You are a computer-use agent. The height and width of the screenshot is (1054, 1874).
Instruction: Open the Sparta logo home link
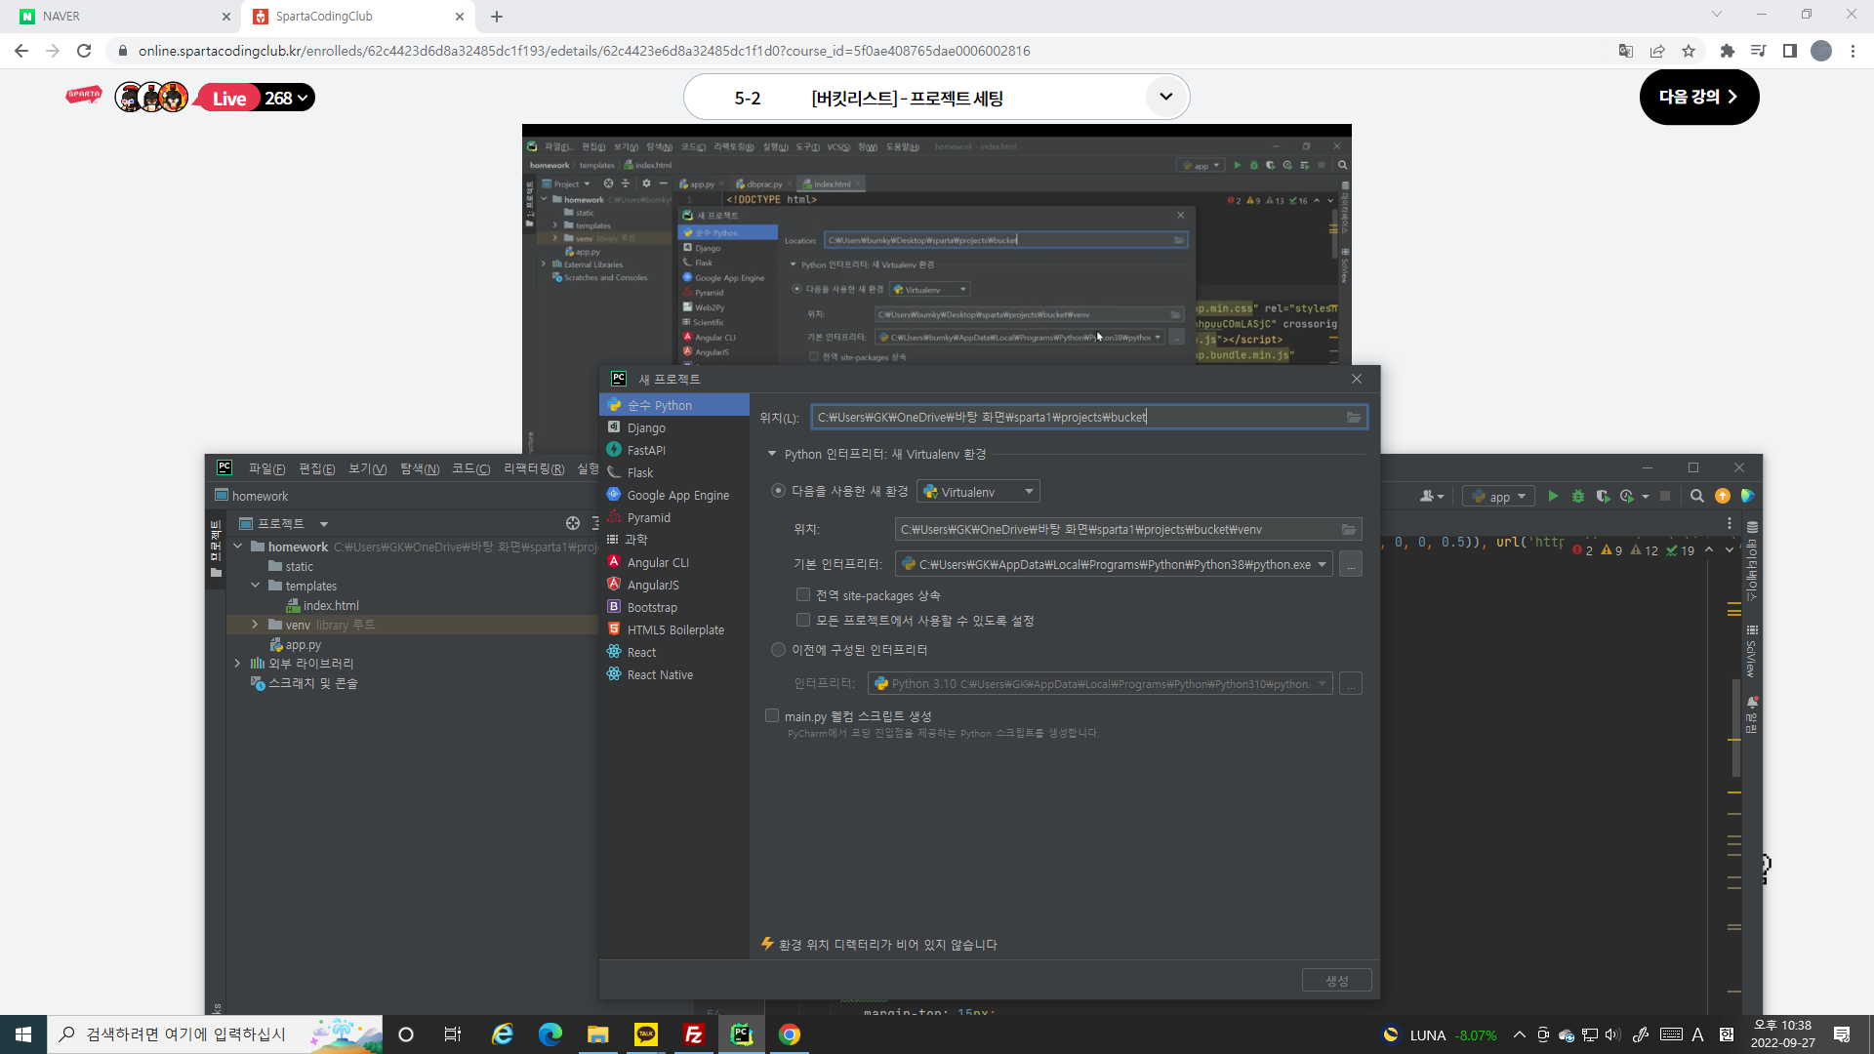point(84,95)
